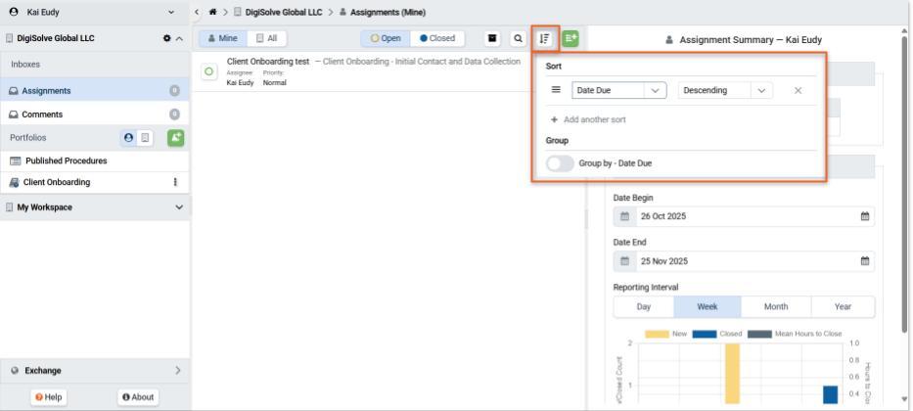913x411 pixels.
Task: Toggle Group by Date Due switch
Action: click(x=561, y=163)
